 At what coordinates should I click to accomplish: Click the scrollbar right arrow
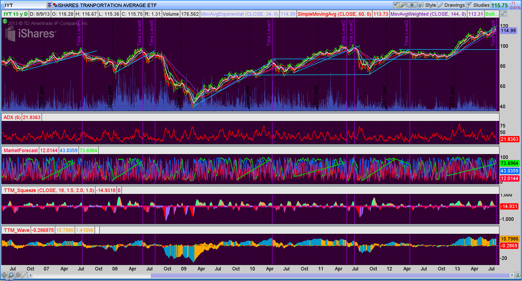(x=512, y=275)
